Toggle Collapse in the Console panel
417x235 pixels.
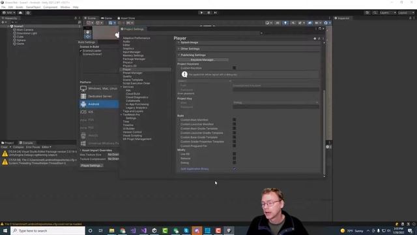[18, 147]
